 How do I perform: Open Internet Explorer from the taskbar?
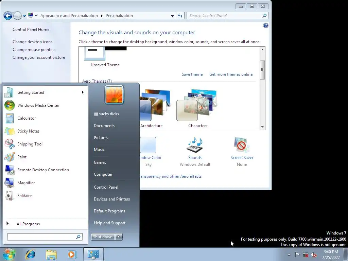click(x=30, y=254)
